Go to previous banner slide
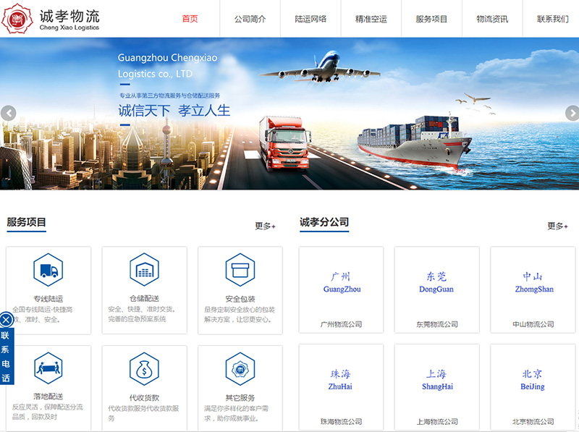 tap(9, 113)
